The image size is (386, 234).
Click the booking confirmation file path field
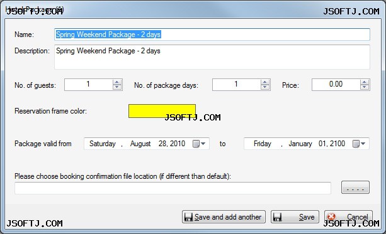(173, 188)
